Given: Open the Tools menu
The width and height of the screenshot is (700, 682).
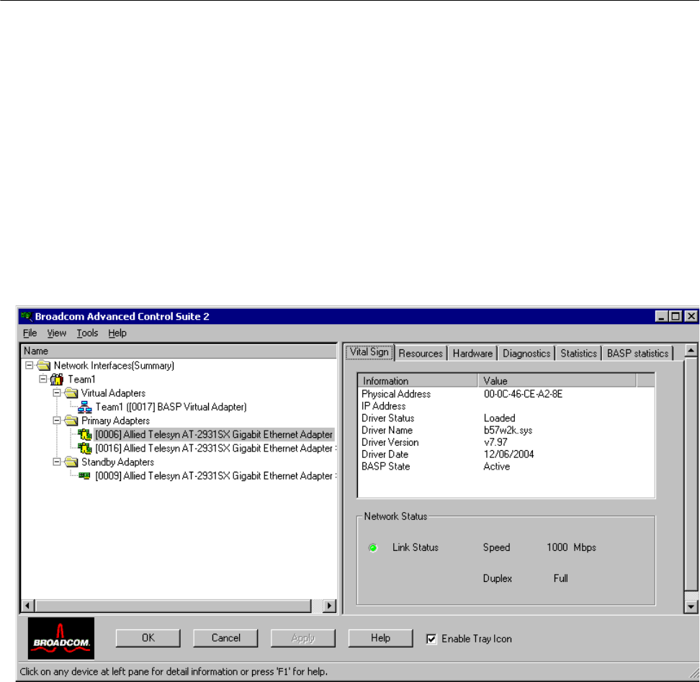Looking at the screenshot, I should pos(87,333).
